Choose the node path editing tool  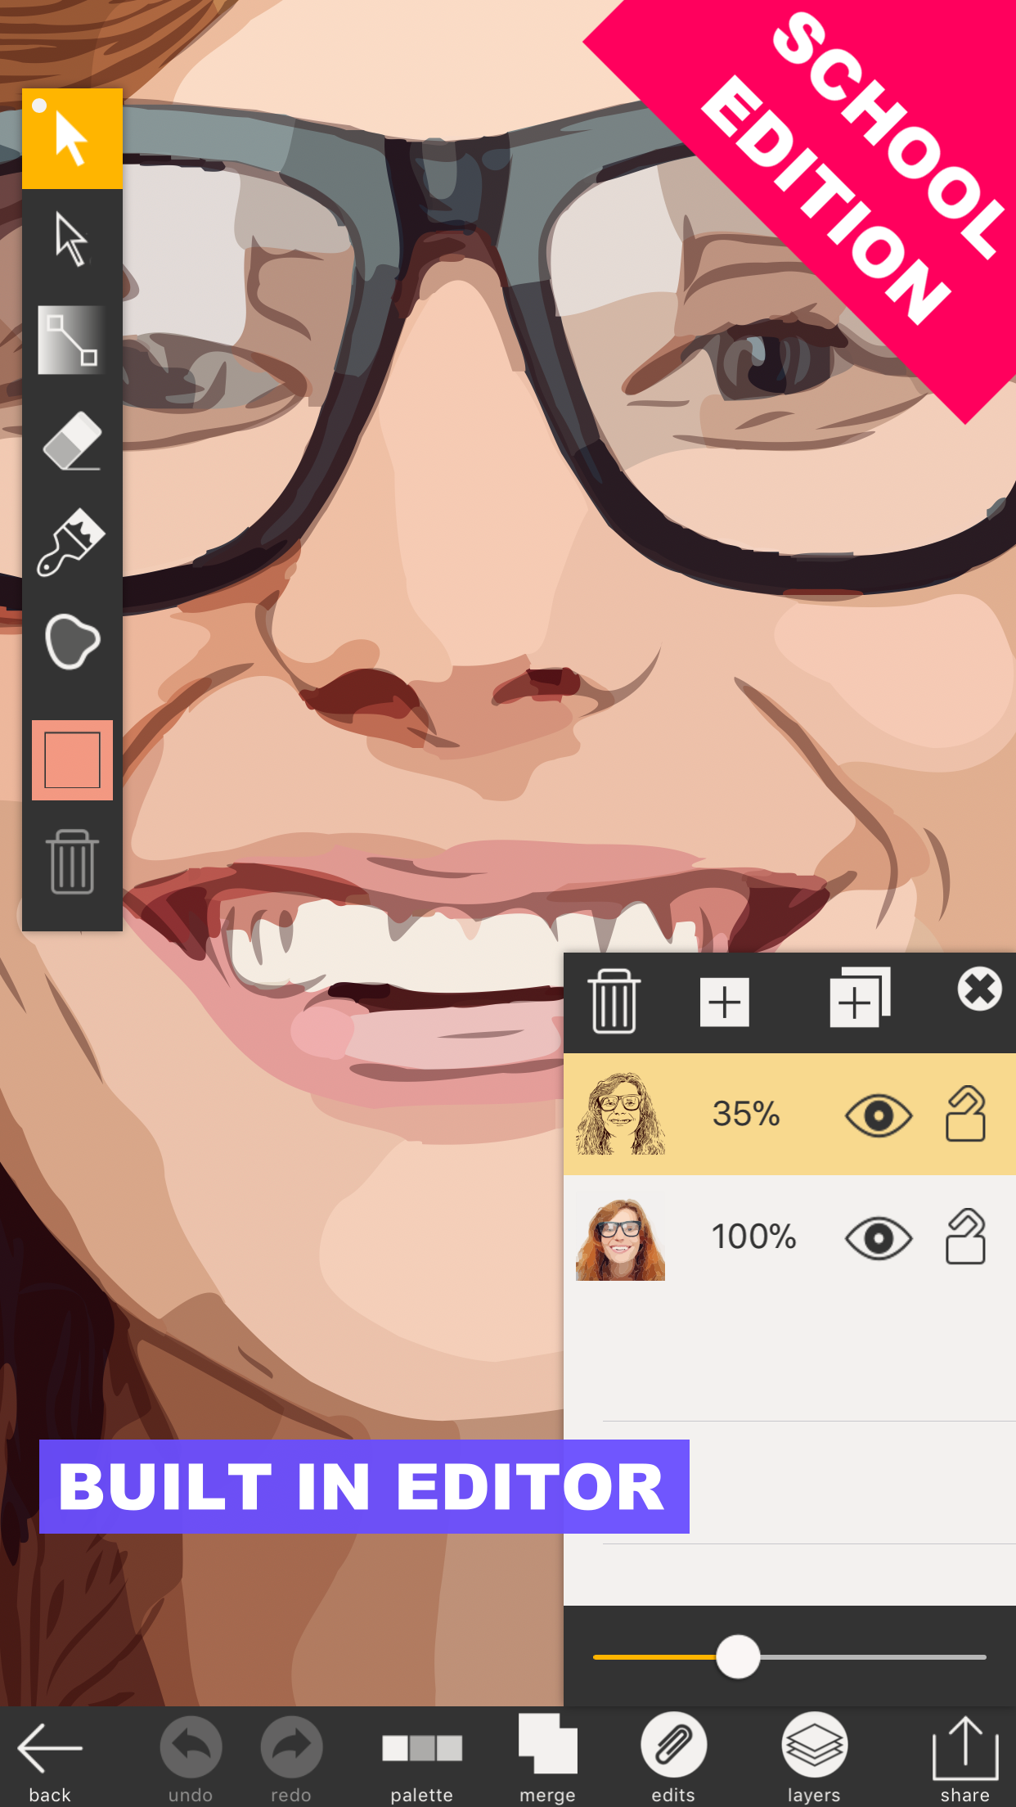tap(72, 340)
